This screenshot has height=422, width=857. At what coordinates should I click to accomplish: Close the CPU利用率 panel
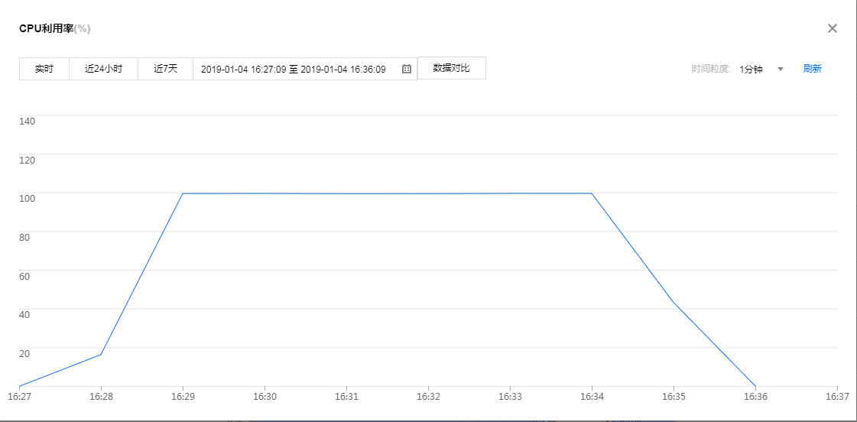(x=833, y=28)
